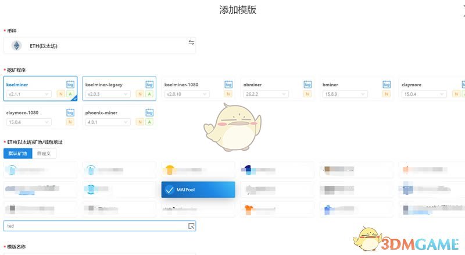View the koelminer-1080 log icon

click(x=228, y=85)
